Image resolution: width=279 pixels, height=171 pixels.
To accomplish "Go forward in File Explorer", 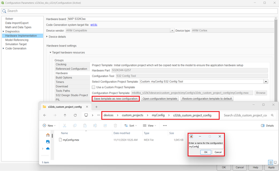I will click(55, 115).
